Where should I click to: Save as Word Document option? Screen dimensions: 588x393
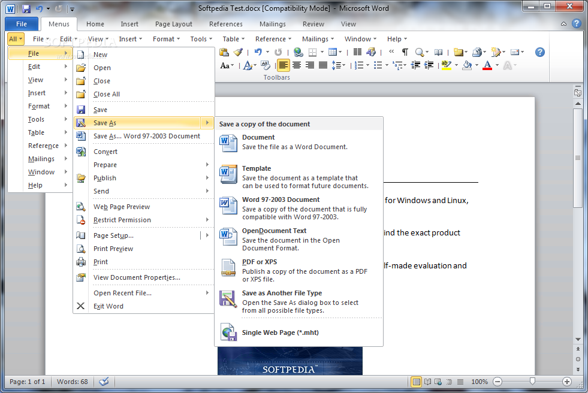299,143
